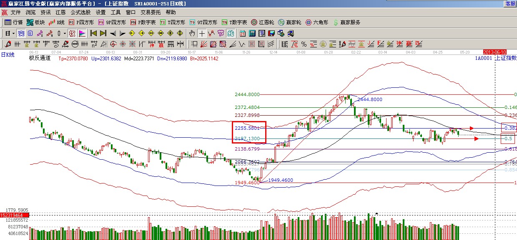Toggle the crosshair cursor button
Image resolution: width=517 pixels, height=240 pixels.
pyautogui.click(x=202, y=33)
